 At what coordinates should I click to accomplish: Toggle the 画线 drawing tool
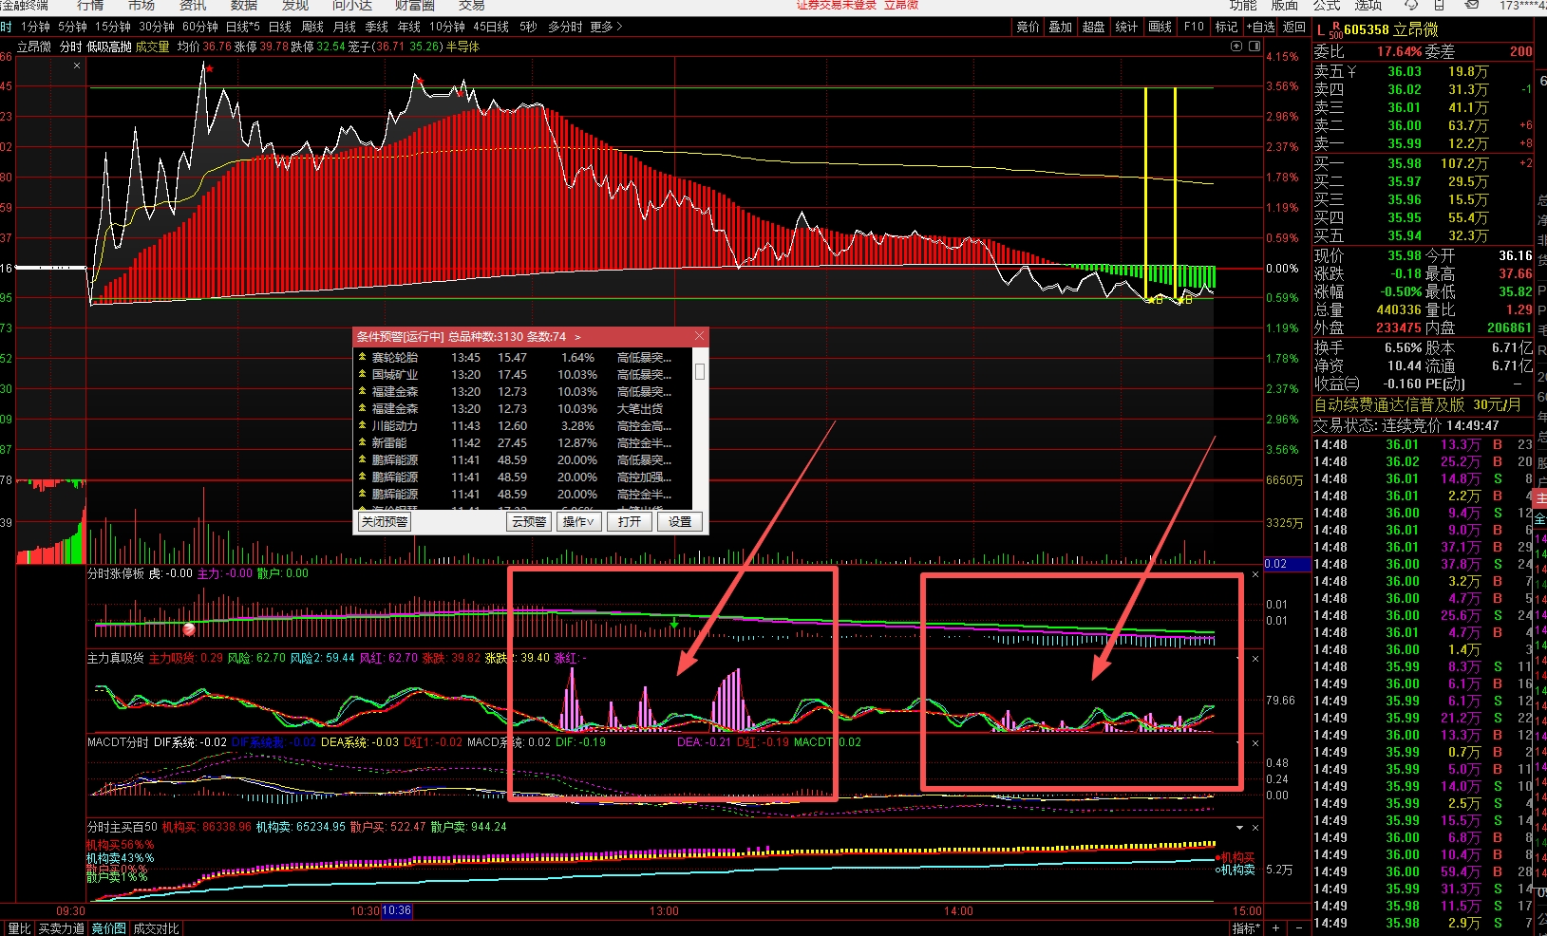(1160, 27)
